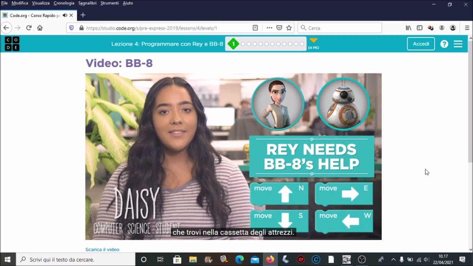Open the Aiuto menu
Screen dimensions: 473x266
point(128,3)
